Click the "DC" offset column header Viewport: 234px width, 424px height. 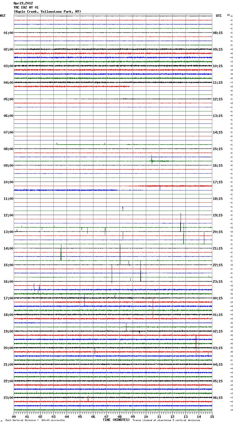[228, 15]
